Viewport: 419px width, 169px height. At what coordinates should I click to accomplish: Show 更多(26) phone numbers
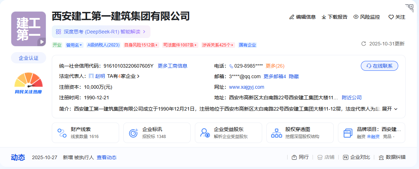275,66
